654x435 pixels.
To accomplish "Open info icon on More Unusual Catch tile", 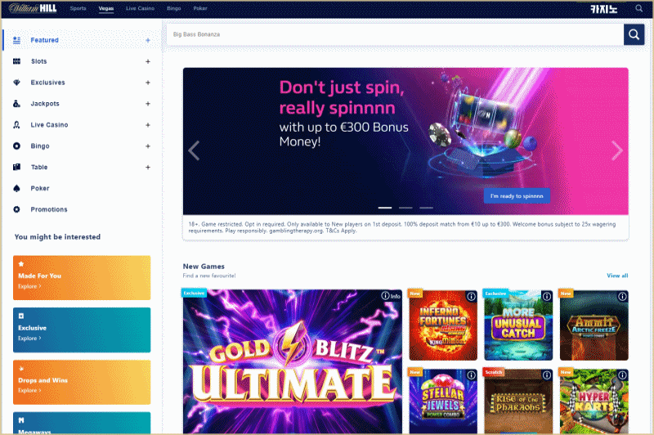I will click(x=546, y=297).
